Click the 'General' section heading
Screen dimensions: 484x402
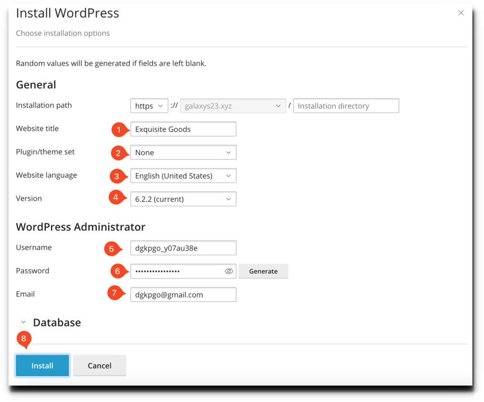pos(36,85)
